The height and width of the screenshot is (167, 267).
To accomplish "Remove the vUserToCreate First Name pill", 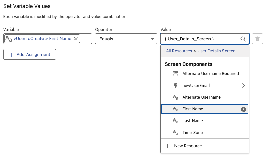I will 76,39.
